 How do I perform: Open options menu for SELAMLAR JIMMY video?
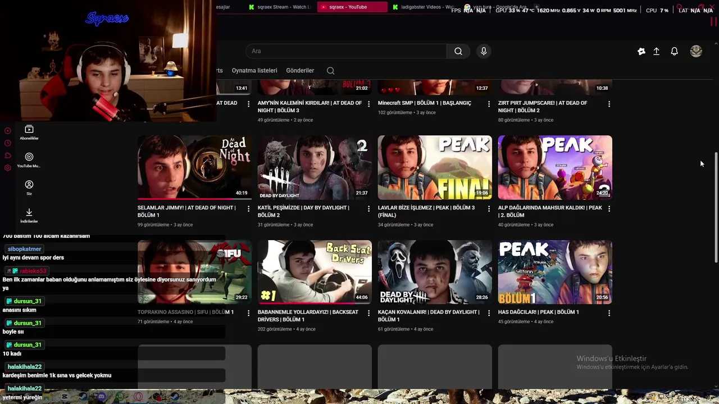(248, 209)
